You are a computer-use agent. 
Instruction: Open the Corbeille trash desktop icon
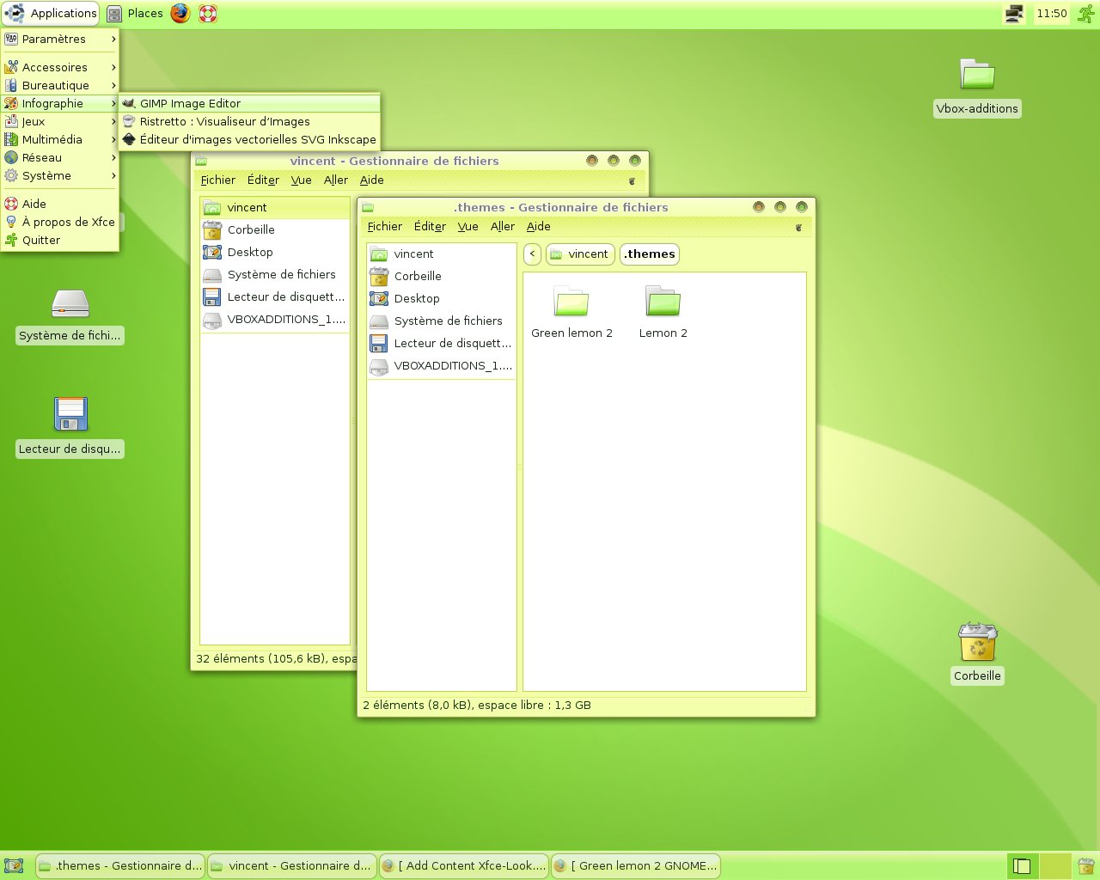(x=977, y=643)
